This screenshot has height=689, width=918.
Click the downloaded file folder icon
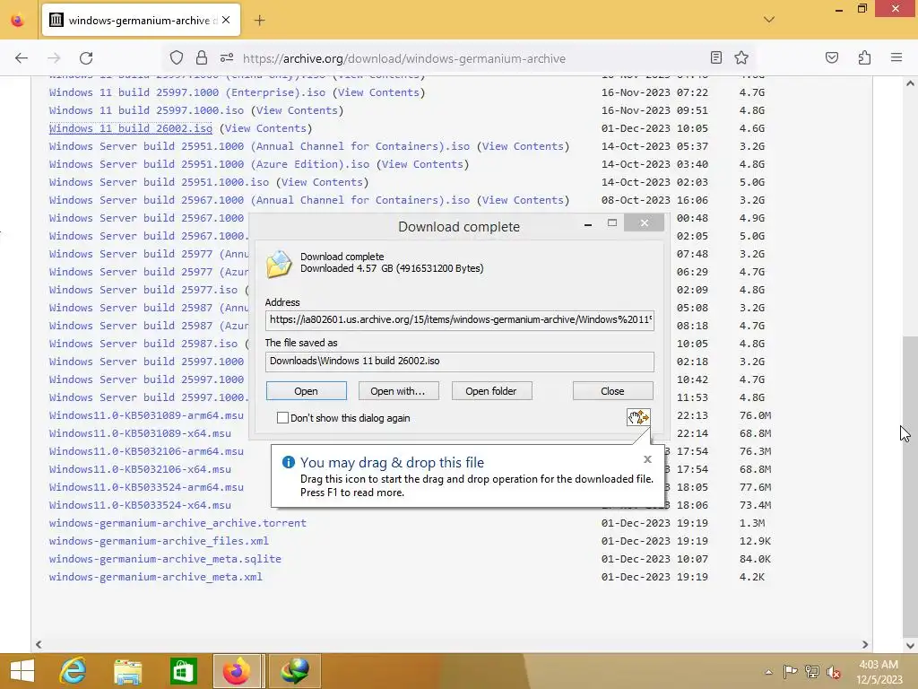(x=280, y=264)
